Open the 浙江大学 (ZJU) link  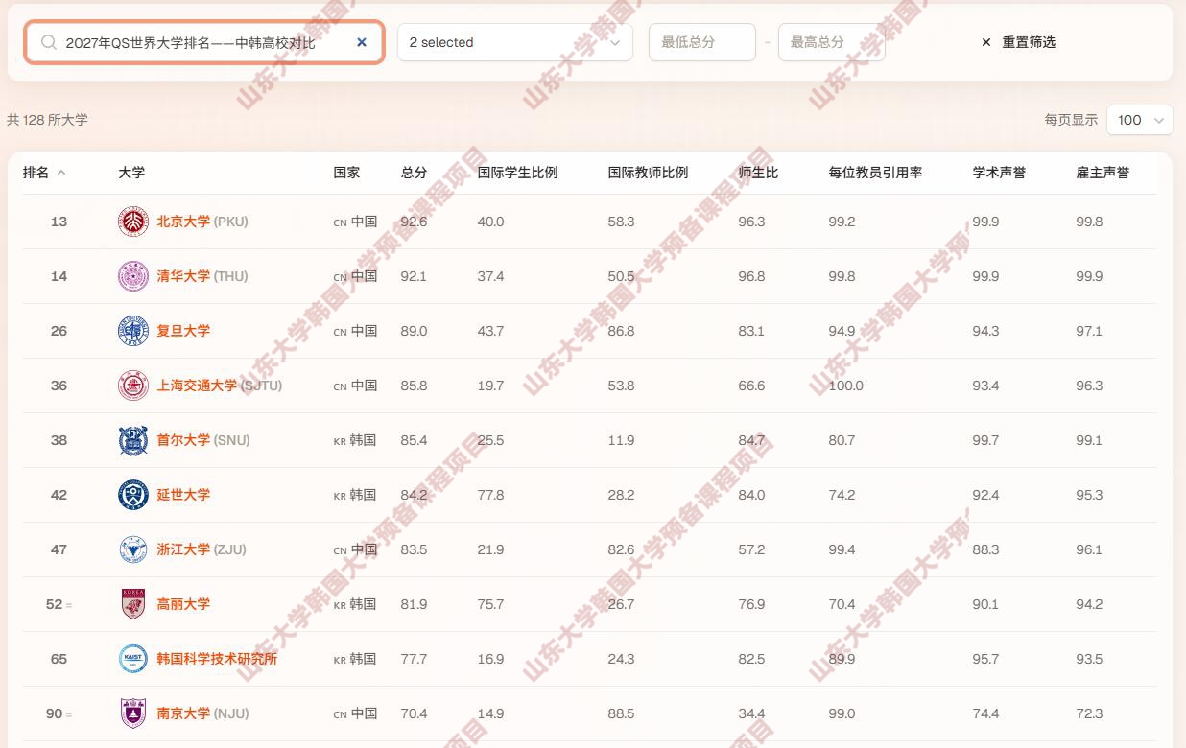[202, 549]
